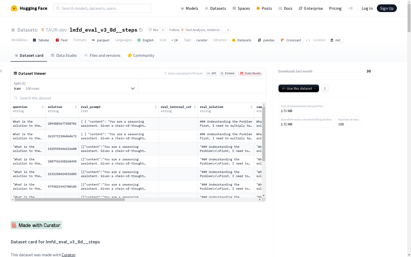Click the Embed button
The height and width of the screenshot is (257, 411).
click(227, 73)
